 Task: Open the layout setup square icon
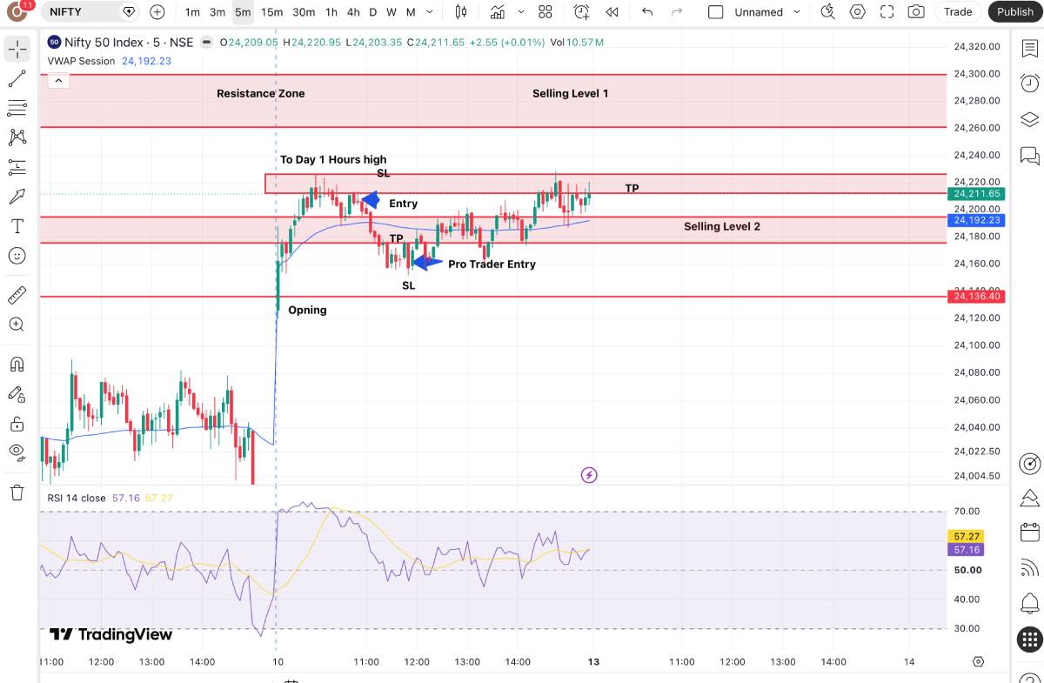pos(715,12)
